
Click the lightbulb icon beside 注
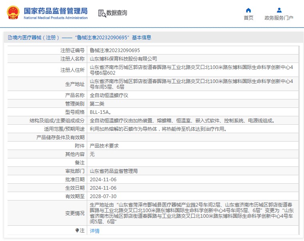point(77,230)
